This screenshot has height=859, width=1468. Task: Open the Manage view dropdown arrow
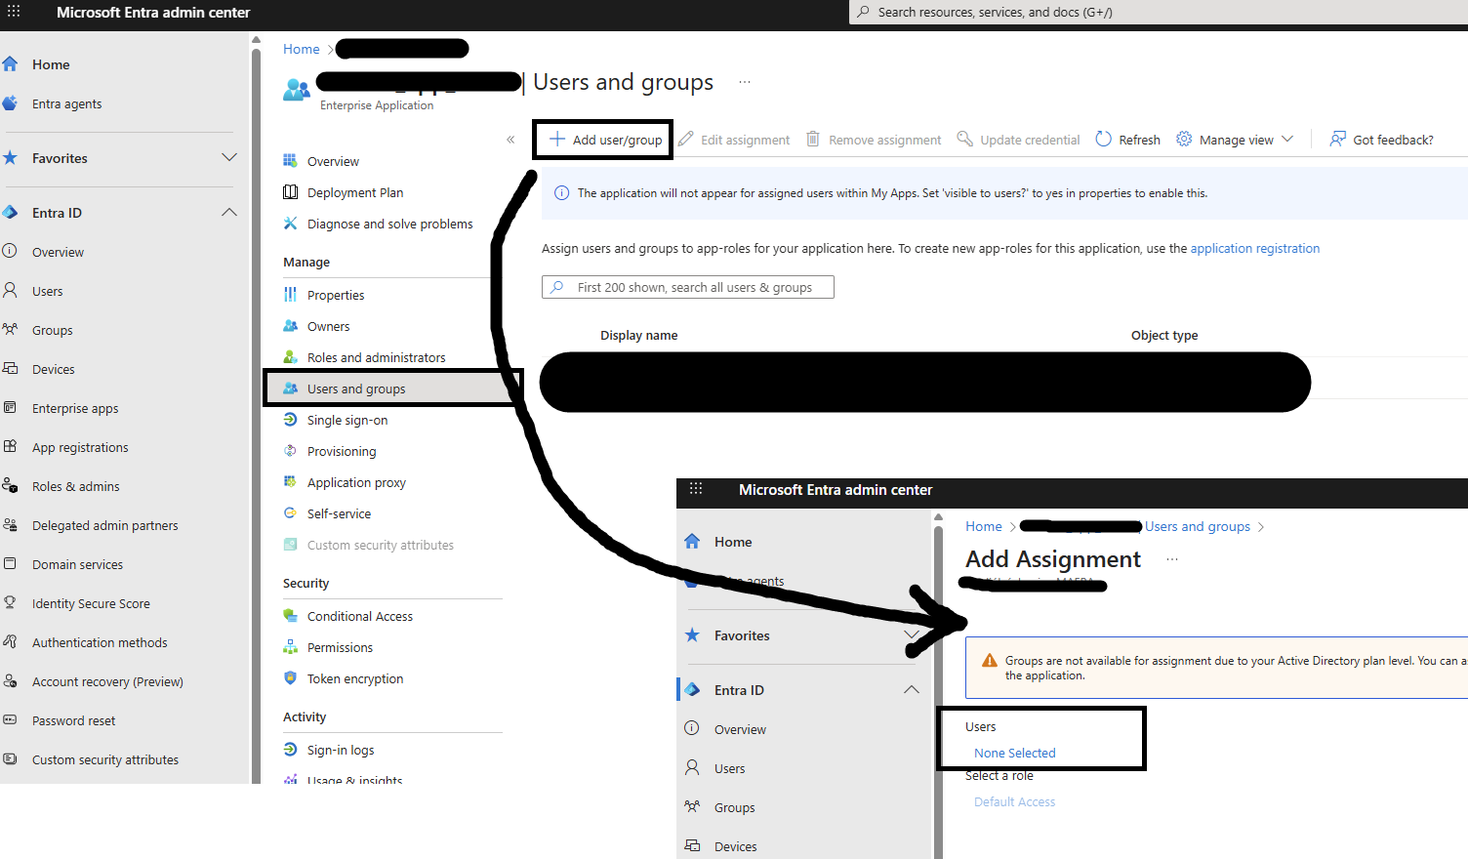(x=1287, y=139)
